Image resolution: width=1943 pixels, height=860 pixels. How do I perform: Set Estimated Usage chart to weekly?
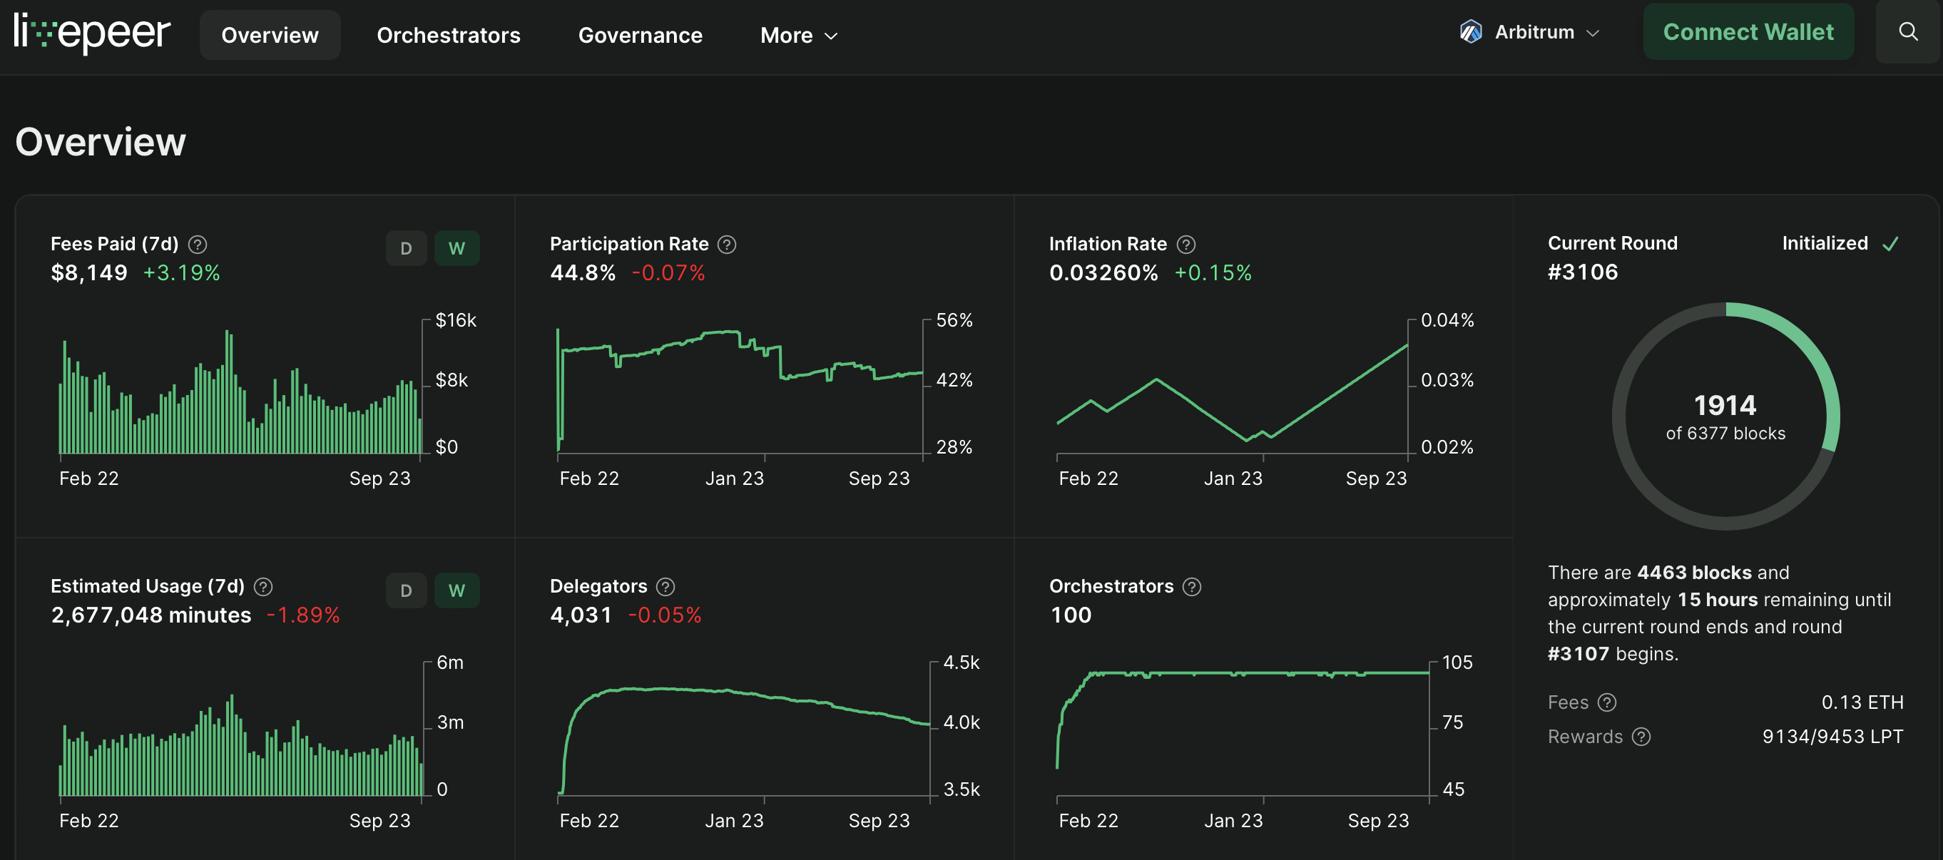coord(457,590)
